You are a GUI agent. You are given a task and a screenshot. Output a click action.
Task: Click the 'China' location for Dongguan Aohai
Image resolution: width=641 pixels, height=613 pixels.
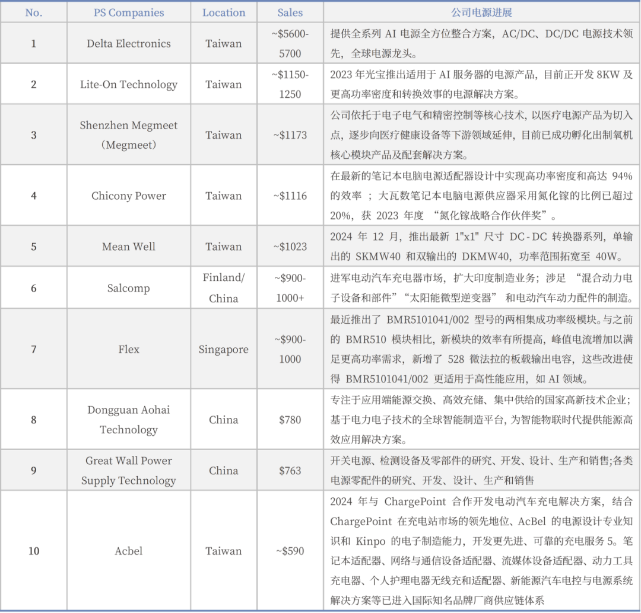click(224, 419)
